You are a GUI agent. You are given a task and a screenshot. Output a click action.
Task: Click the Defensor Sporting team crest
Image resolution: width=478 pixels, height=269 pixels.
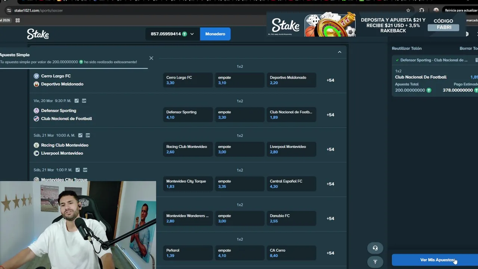pos(36,111)
